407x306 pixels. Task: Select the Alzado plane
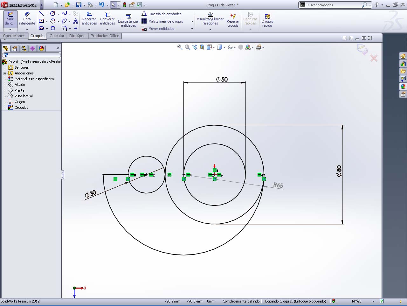(x=20, y=85)
